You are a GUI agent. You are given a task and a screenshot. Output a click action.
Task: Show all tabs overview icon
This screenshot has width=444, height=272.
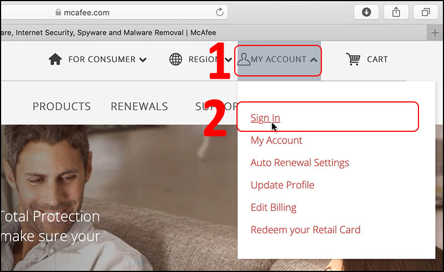pos(426,12)
